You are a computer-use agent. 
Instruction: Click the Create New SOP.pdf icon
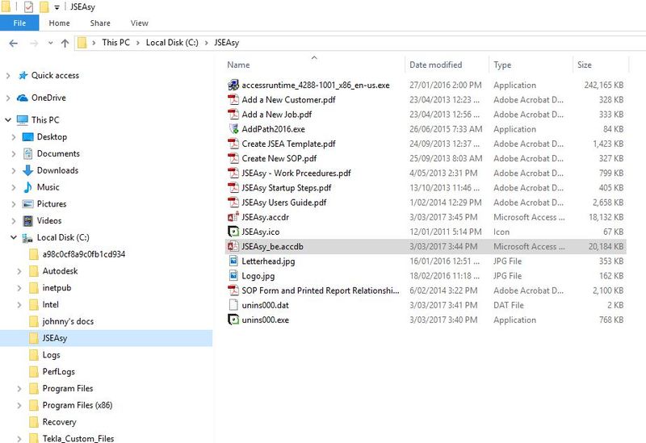[233, 158]
